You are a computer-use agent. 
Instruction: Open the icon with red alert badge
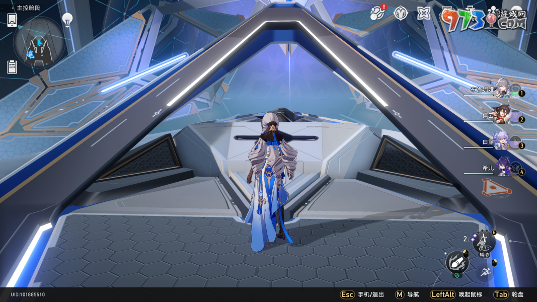(x=376, y=13)
